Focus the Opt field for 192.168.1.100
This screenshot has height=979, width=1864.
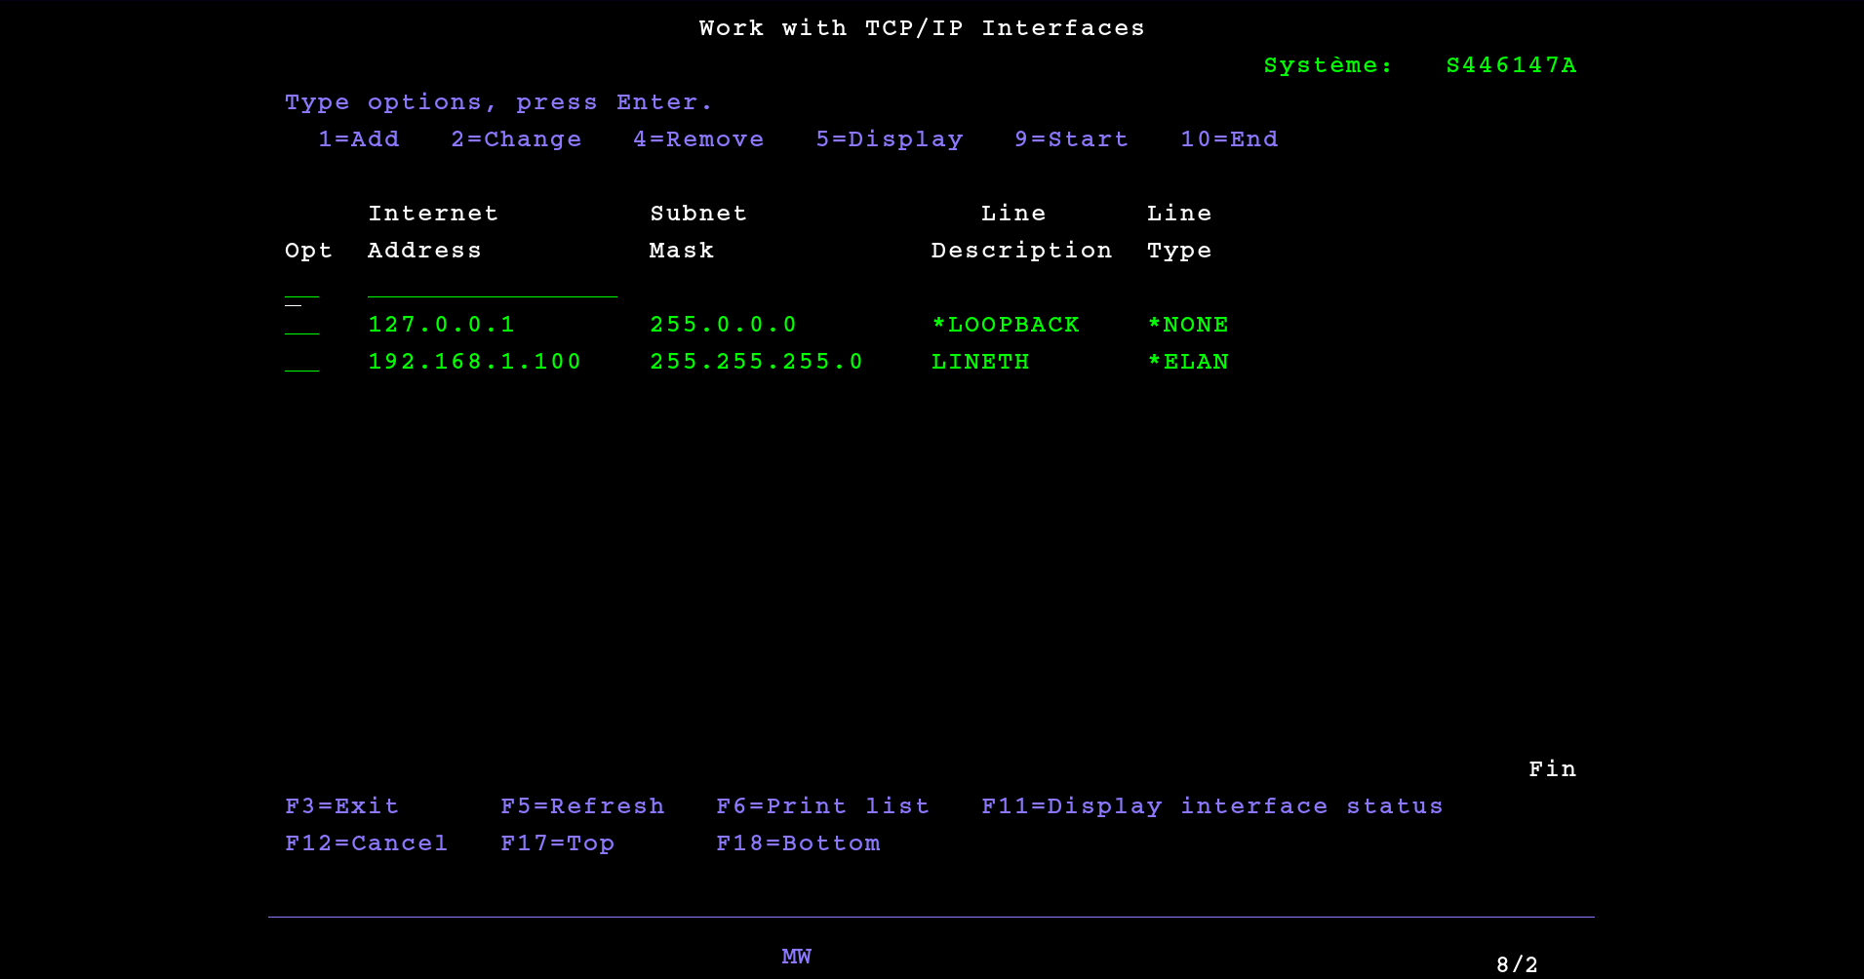[301, 362]
